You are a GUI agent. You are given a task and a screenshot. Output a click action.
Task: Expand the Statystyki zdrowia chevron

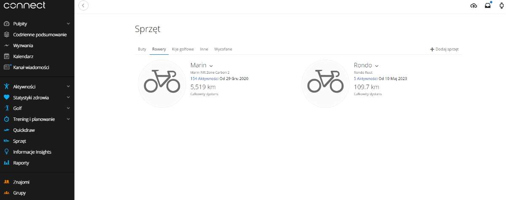click(68, 97)
